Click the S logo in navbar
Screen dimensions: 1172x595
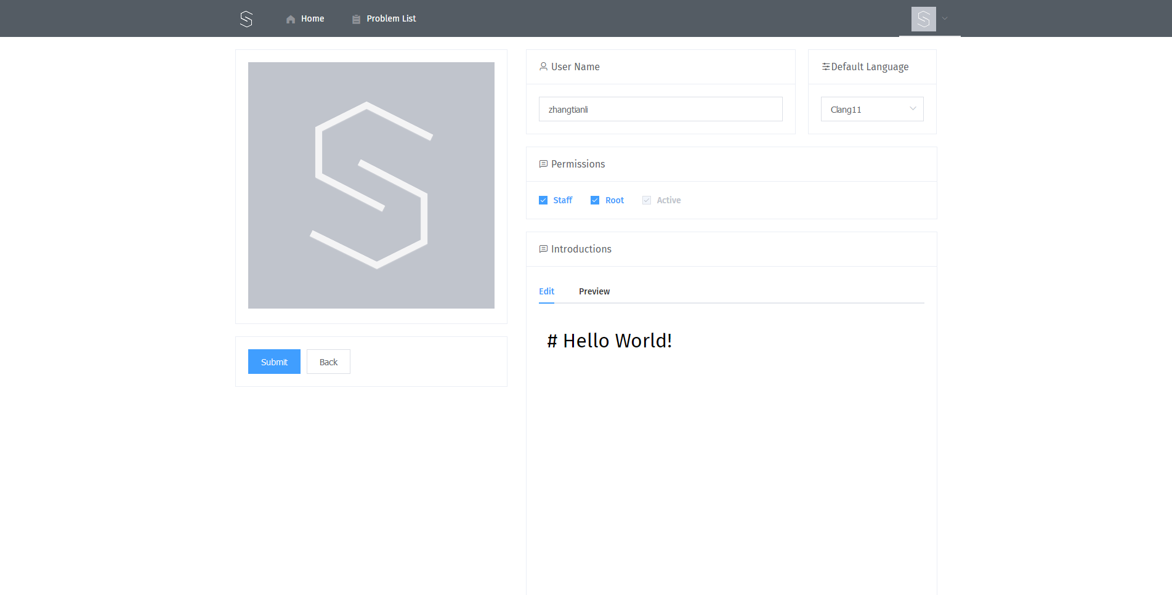click(246, 19)
